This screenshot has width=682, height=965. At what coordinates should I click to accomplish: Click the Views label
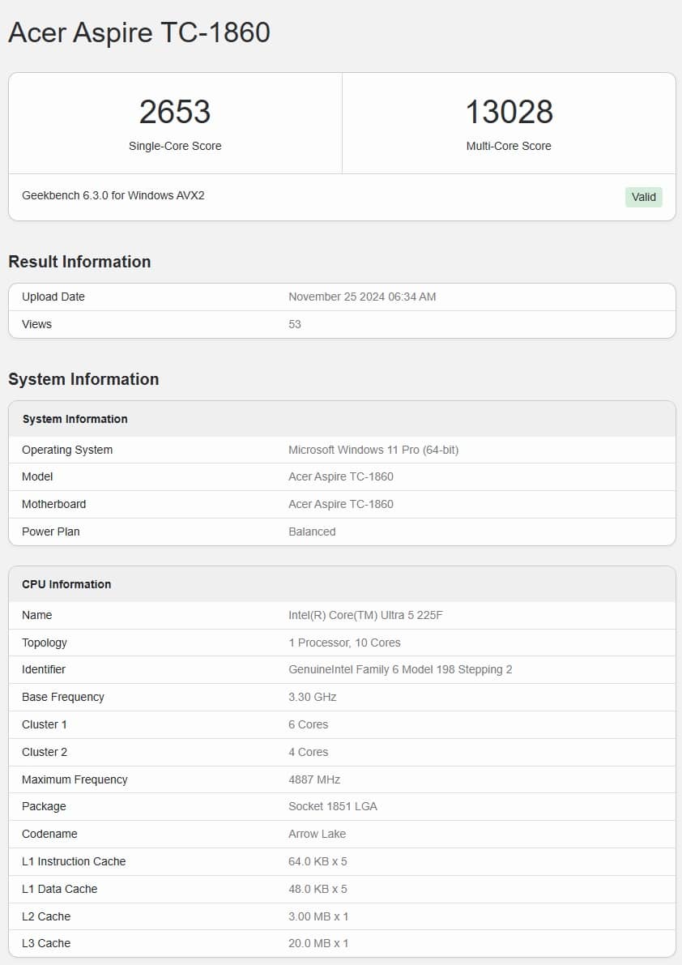pos(36,324)
